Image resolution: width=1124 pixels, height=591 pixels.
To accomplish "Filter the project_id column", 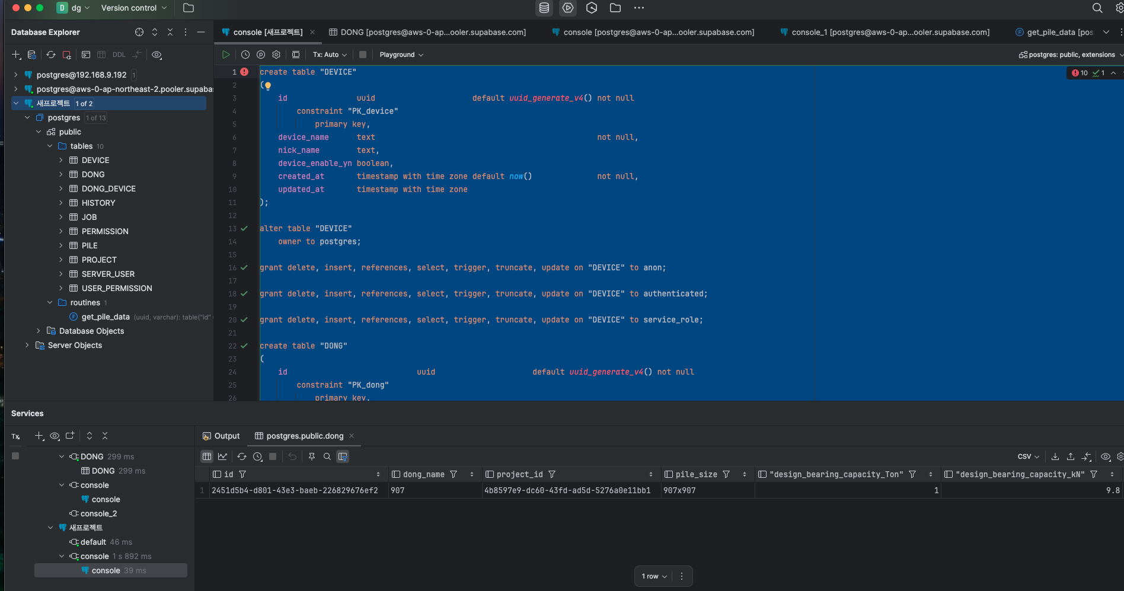I will (552, 474).
